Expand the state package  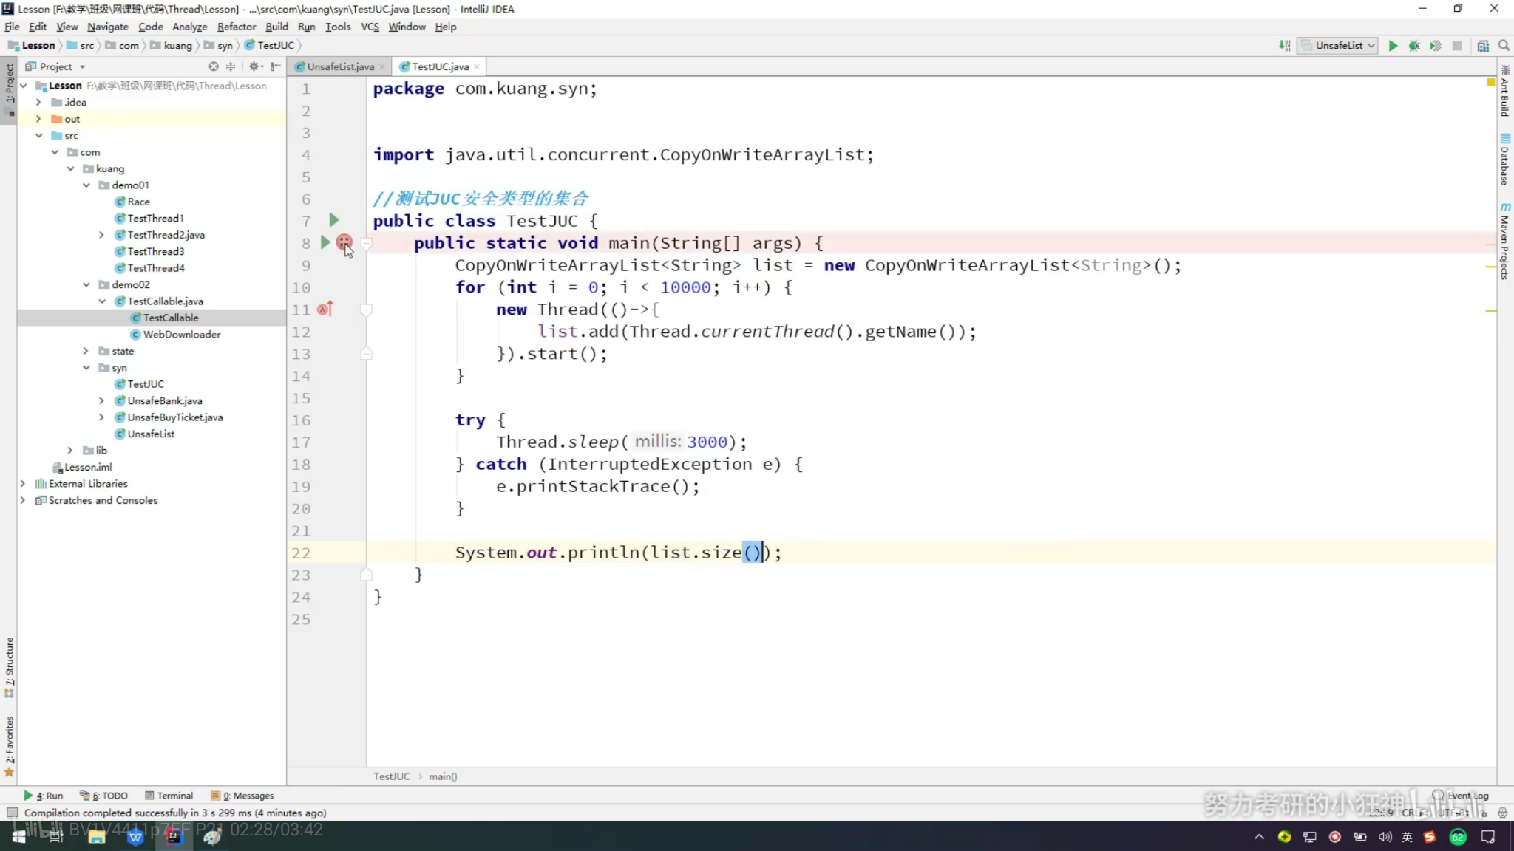(86, 351)
